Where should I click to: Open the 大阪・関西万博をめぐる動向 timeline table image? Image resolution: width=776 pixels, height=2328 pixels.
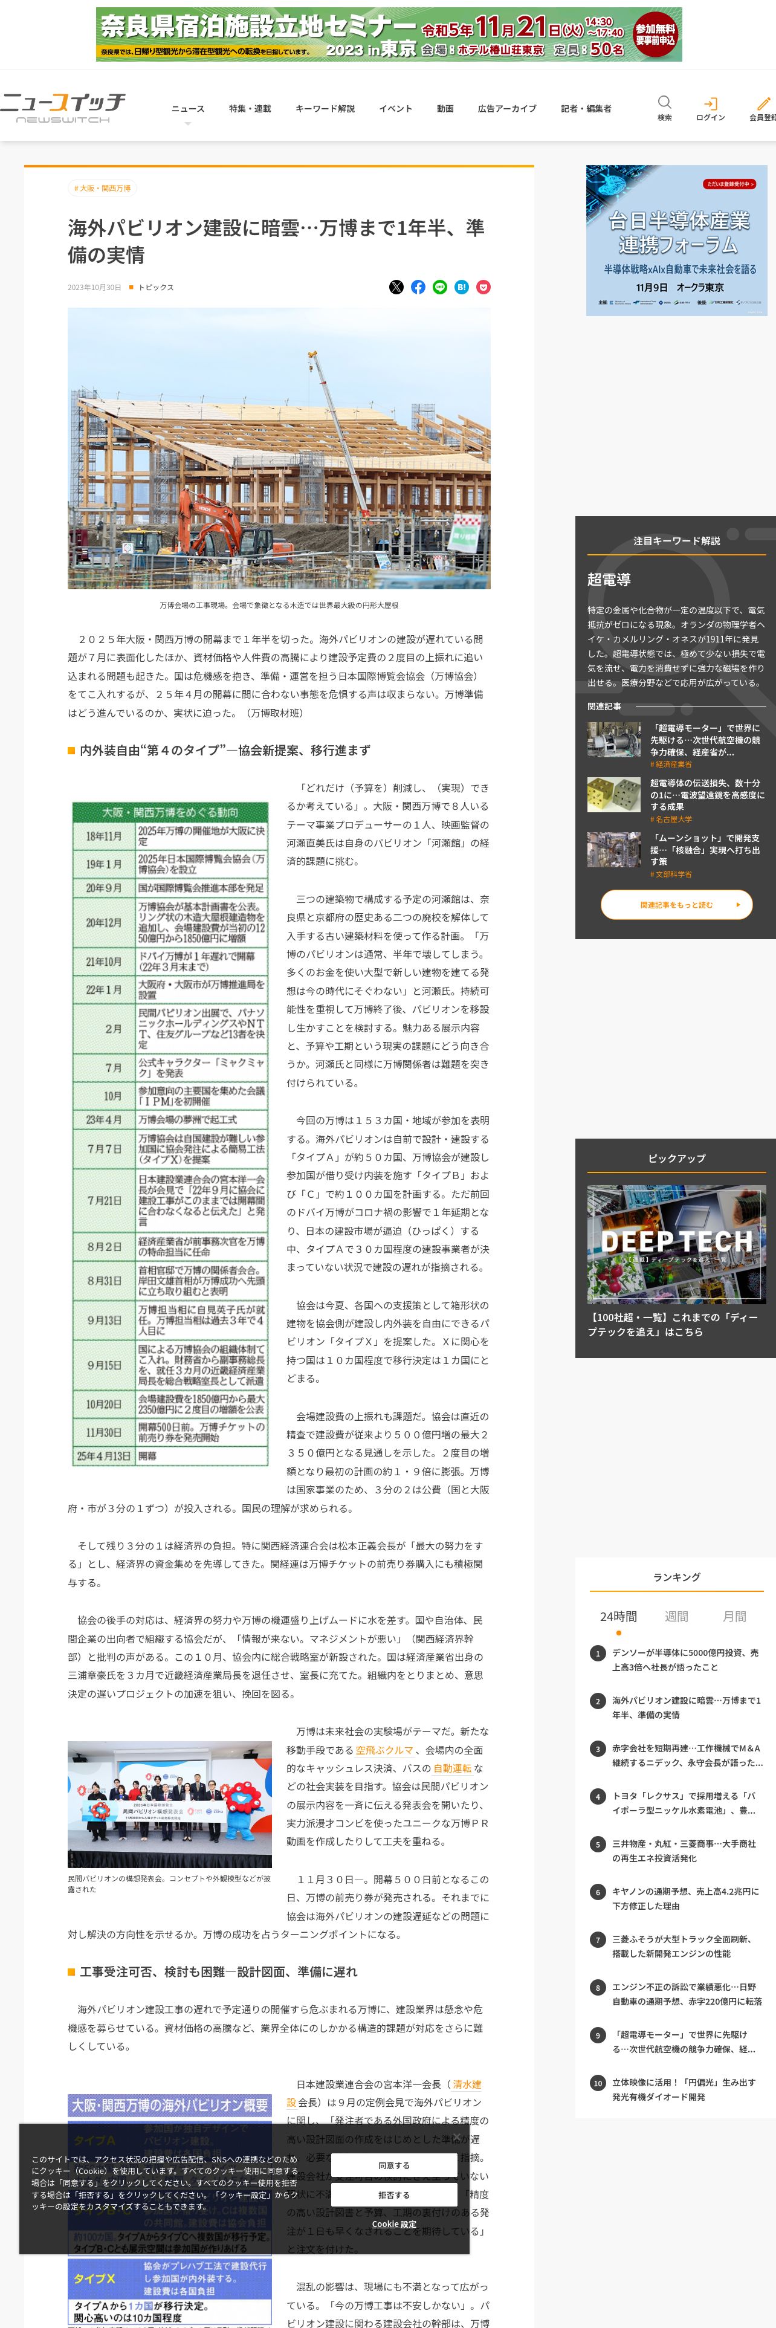[x=170, y=1133]
